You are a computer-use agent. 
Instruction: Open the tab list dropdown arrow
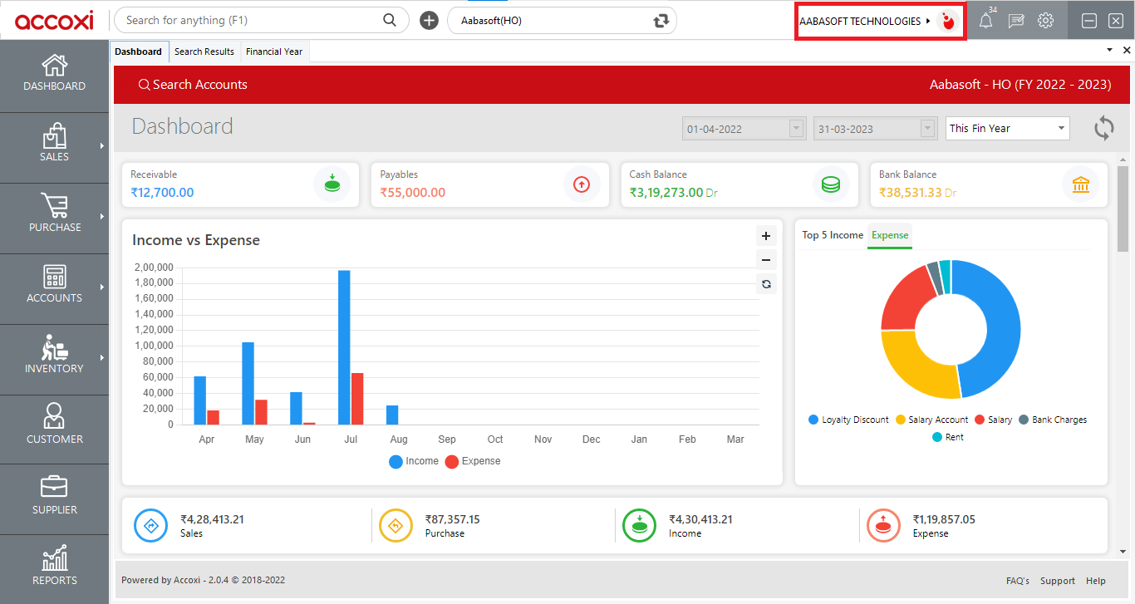pos(1110,50)
